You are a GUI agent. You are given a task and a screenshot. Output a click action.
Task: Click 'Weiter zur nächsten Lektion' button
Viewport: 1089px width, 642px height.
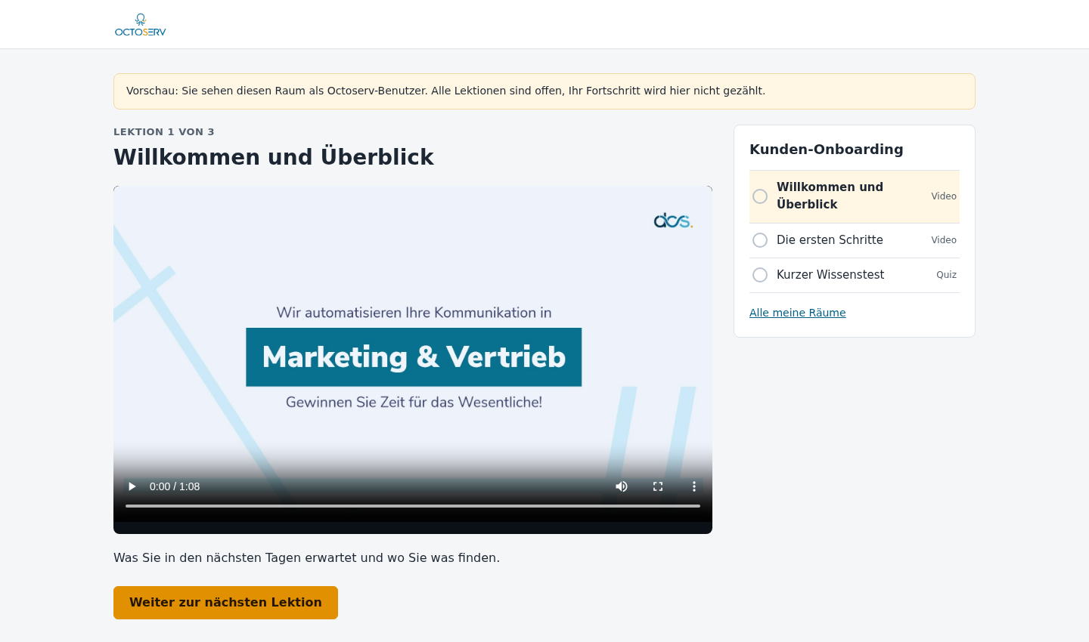[x=225, y=603]
